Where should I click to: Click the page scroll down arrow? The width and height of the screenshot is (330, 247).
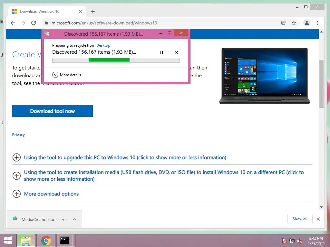pyautogui.click(x=321, y=207)
